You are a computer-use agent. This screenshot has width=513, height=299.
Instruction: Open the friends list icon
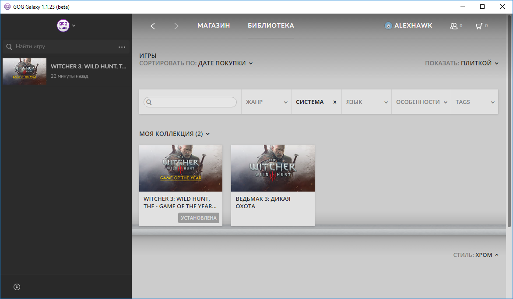454,26
